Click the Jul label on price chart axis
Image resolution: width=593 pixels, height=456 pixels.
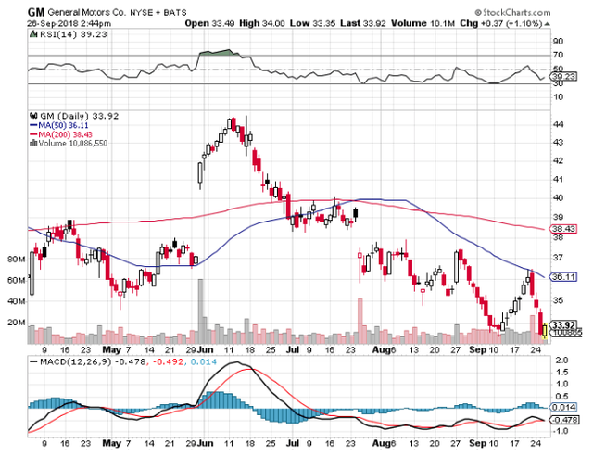pos(293,349)
